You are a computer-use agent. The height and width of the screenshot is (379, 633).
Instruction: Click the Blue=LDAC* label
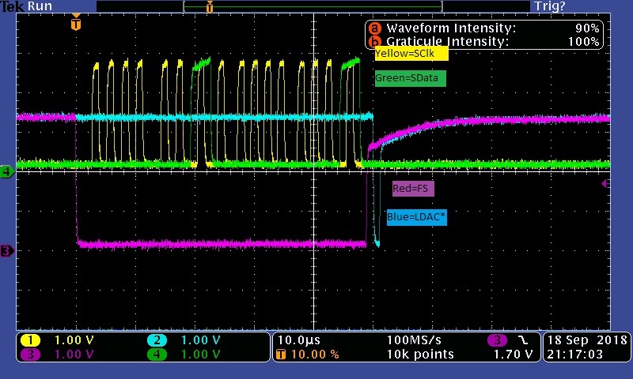pos(417,217)
